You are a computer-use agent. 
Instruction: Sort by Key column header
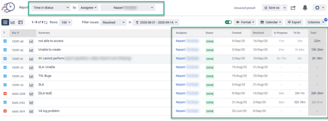15,33
